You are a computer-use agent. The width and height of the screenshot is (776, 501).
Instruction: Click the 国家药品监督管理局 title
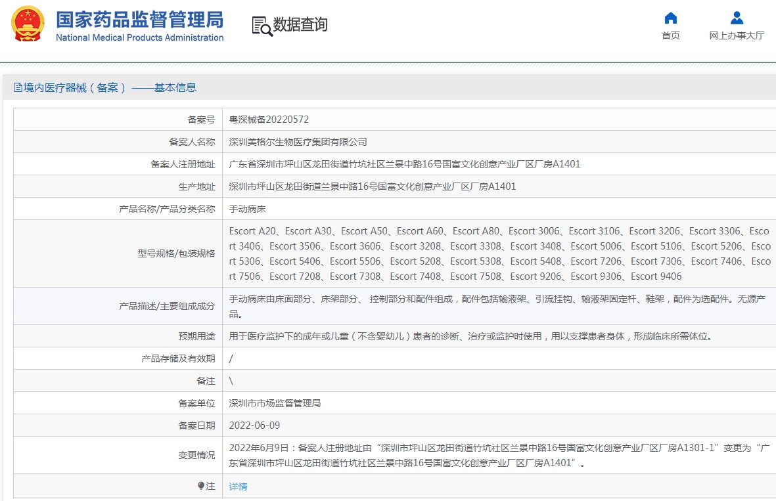click(139, 20)
